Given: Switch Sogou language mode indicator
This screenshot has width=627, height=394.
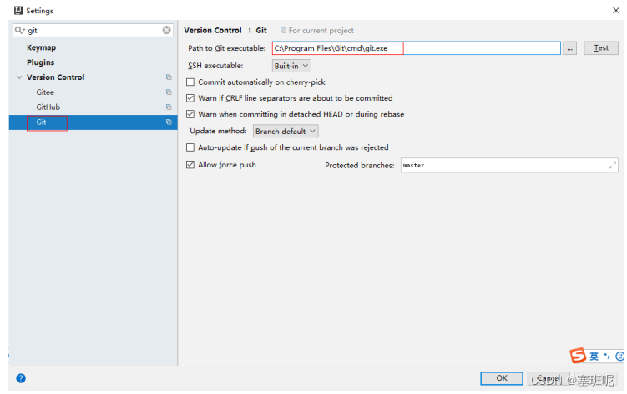Looking at the screenshot, I should (x=594, y=357).
